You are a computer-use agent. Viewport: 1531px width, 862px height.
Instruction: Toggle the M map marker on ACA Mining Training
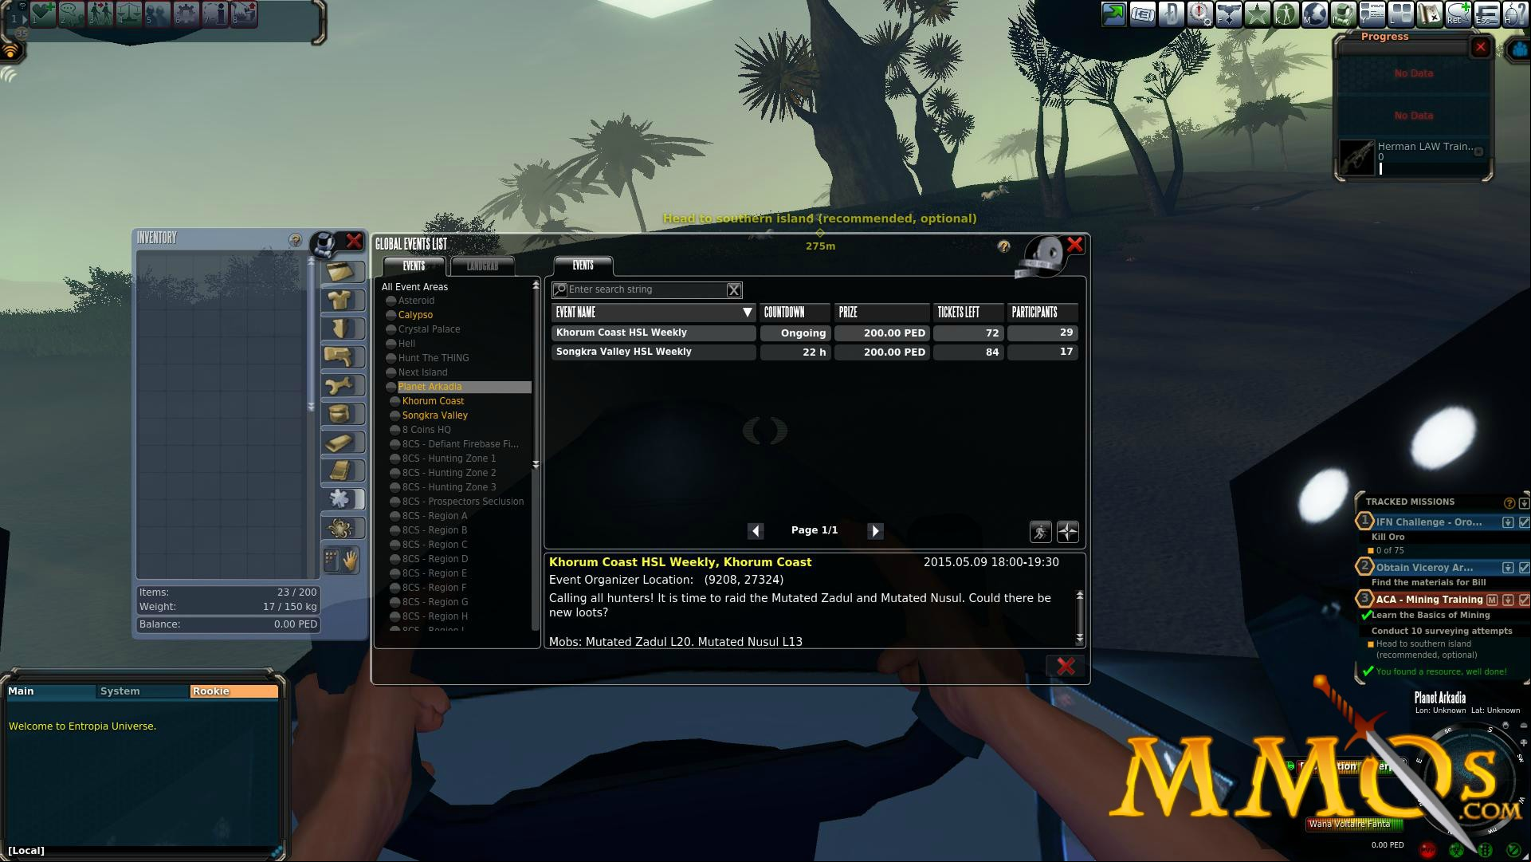tap(1492, 600)
